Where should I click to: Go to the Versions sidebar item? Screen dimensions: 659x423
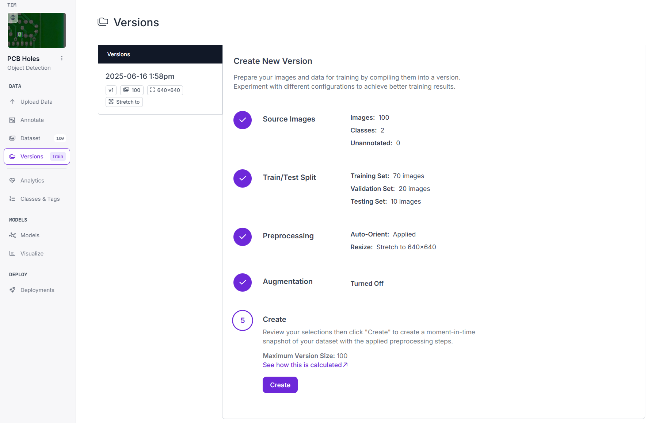(32, 157)
